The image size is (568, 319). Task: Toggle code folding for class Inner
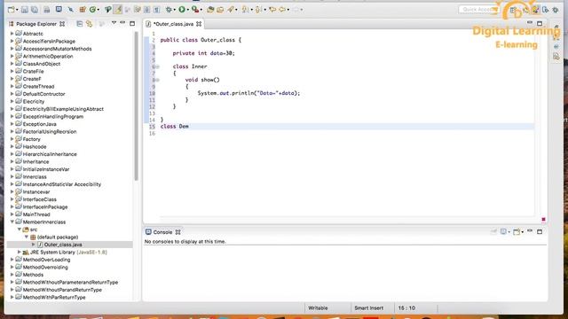click(157, 66)
